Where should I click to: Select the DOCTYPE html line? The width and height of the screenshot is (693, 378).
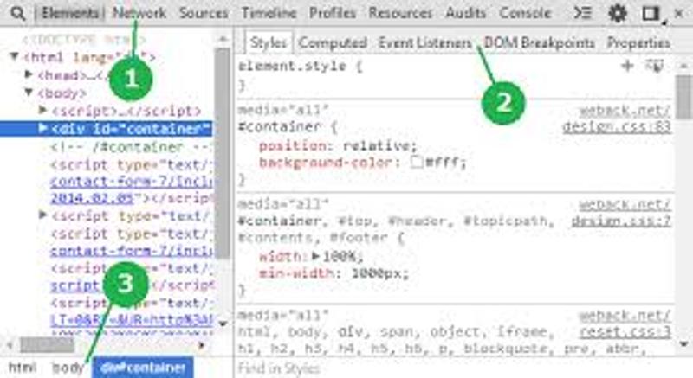coord(83,39)
